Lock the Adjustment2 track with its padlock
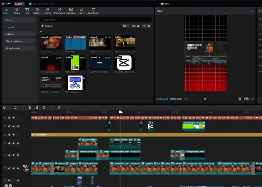 [x=9, y=135]
